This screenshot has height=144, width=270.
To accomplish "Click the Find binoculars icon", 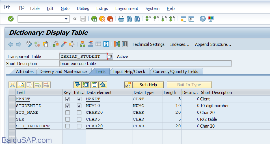I will (x=129, y=19).
